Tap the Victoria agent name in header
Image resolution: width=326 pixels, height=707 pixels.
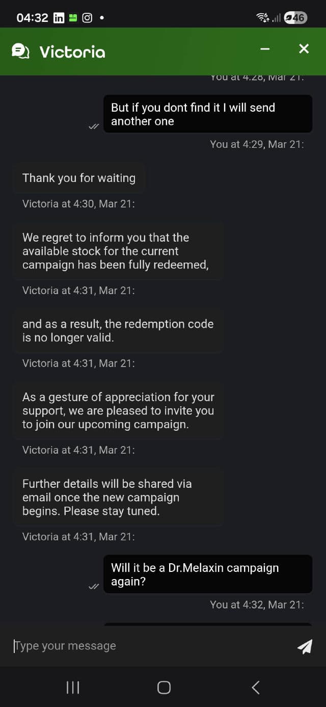pyautogui.click(x=72, y=51)
